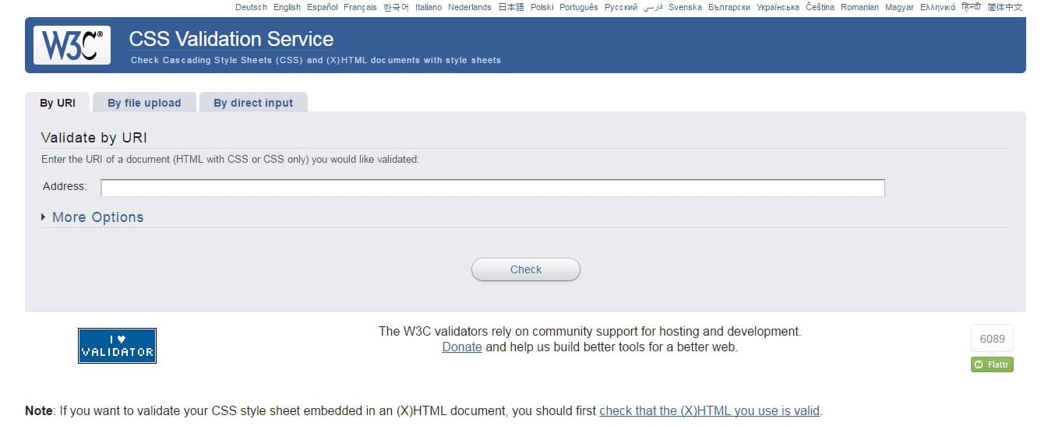
Task: Switch language to Romanian
Action: tap(859, 7)
